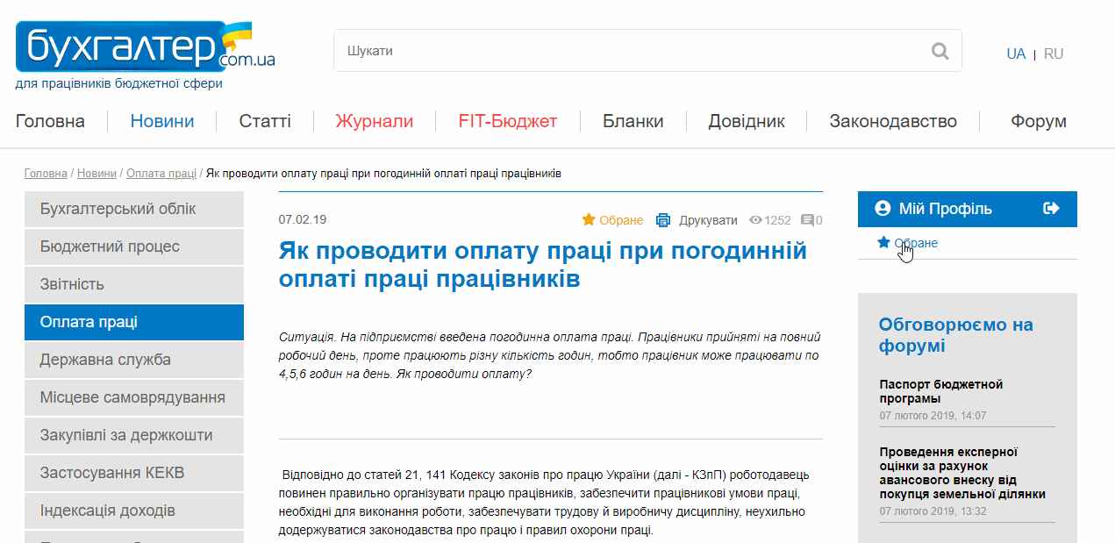The height and width of the screenshot is (543, 1115).
Task: Click the Головна breadcrumb link
Action: pos(46,174)
